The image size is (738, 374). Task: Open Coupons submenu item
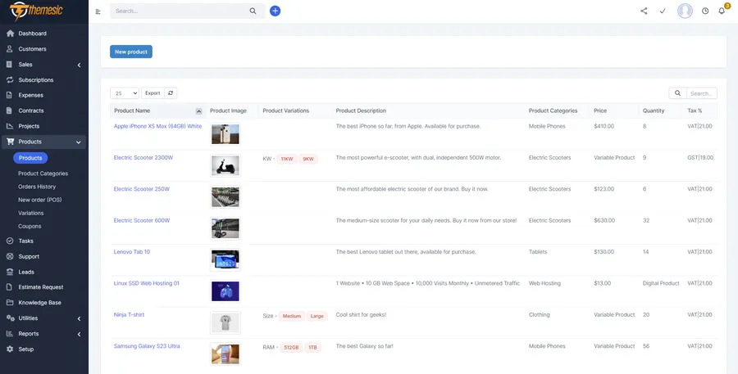click(30, 226)
